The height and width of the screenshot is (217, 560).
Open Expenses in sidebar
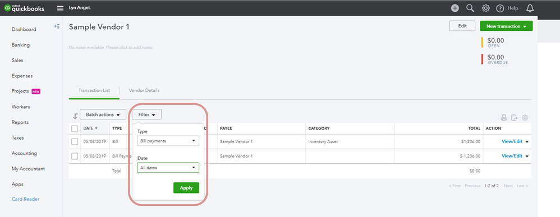tap(22, 76)
